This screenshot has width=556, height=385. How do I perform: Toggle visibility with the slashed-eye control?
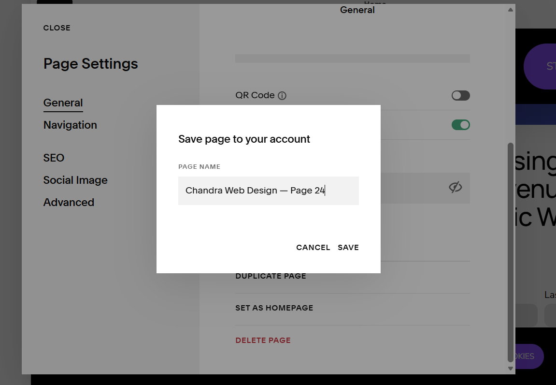click(455, 188)
